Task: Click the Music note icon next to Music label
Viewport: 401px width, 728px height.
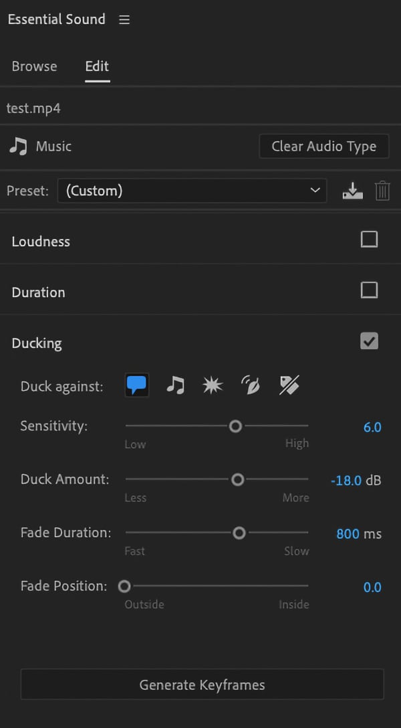Action: point(17,146)
